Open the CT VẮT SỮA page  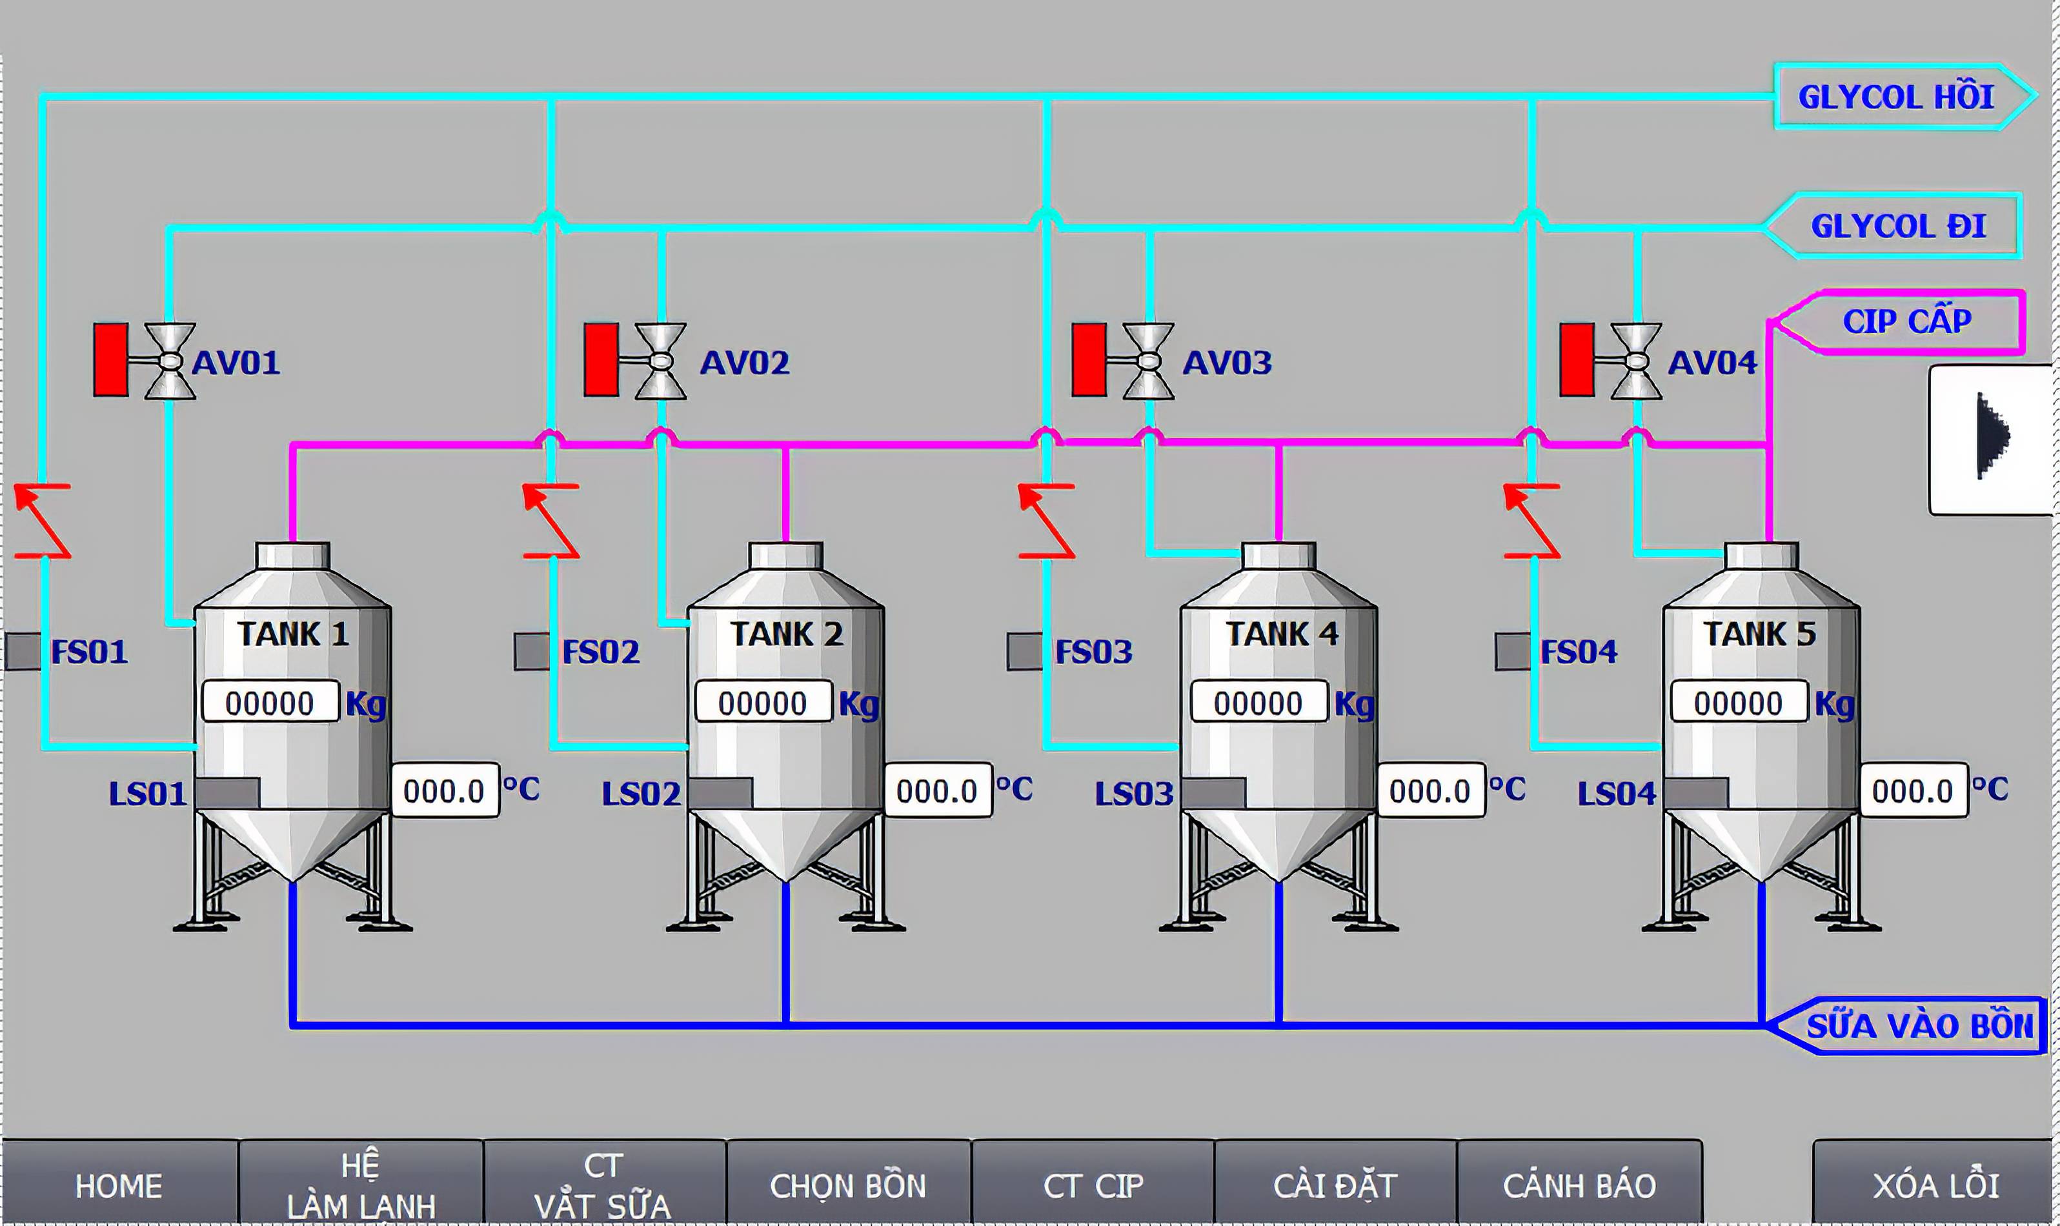pos(604,1183)
